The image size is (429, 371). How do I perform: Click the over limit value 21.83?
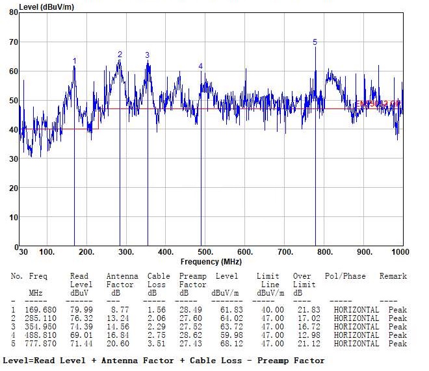[309, 310]
